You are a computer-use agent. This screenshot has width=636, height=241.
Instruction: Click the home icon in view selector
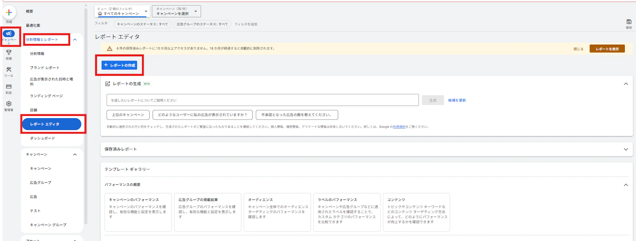[x=100, y=14]
